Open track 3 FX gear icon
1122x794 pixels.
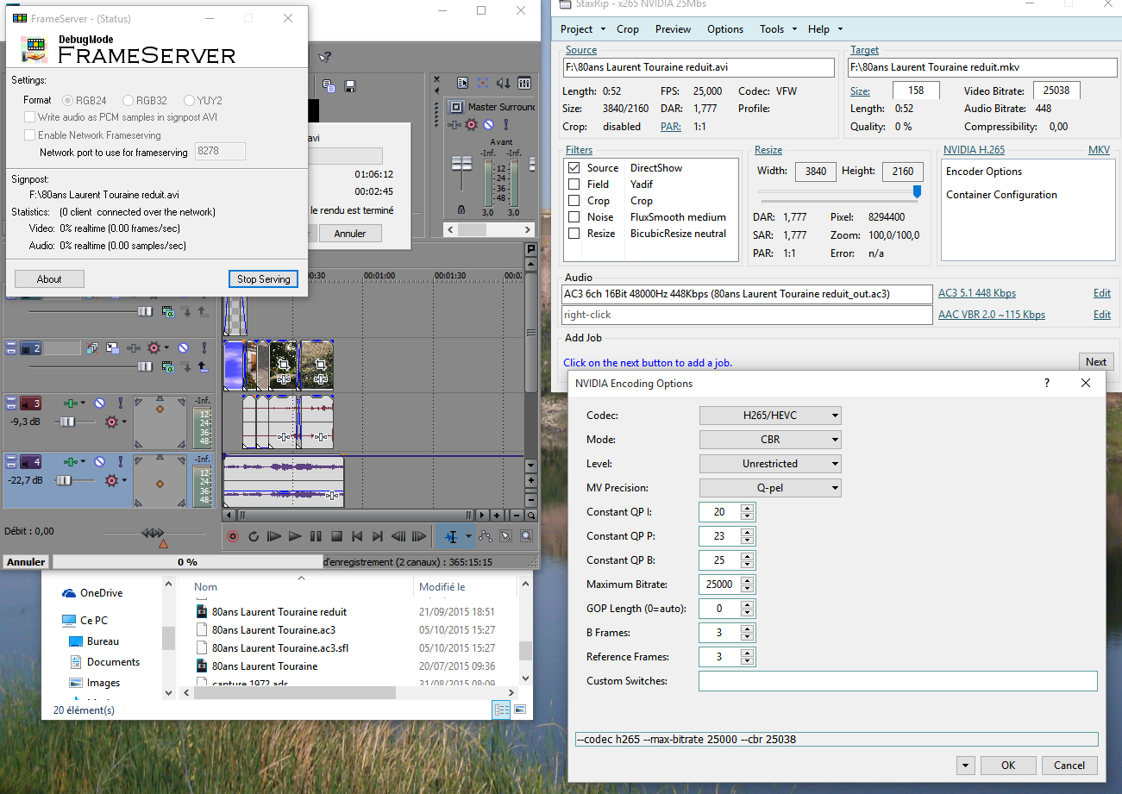(111, 422)
